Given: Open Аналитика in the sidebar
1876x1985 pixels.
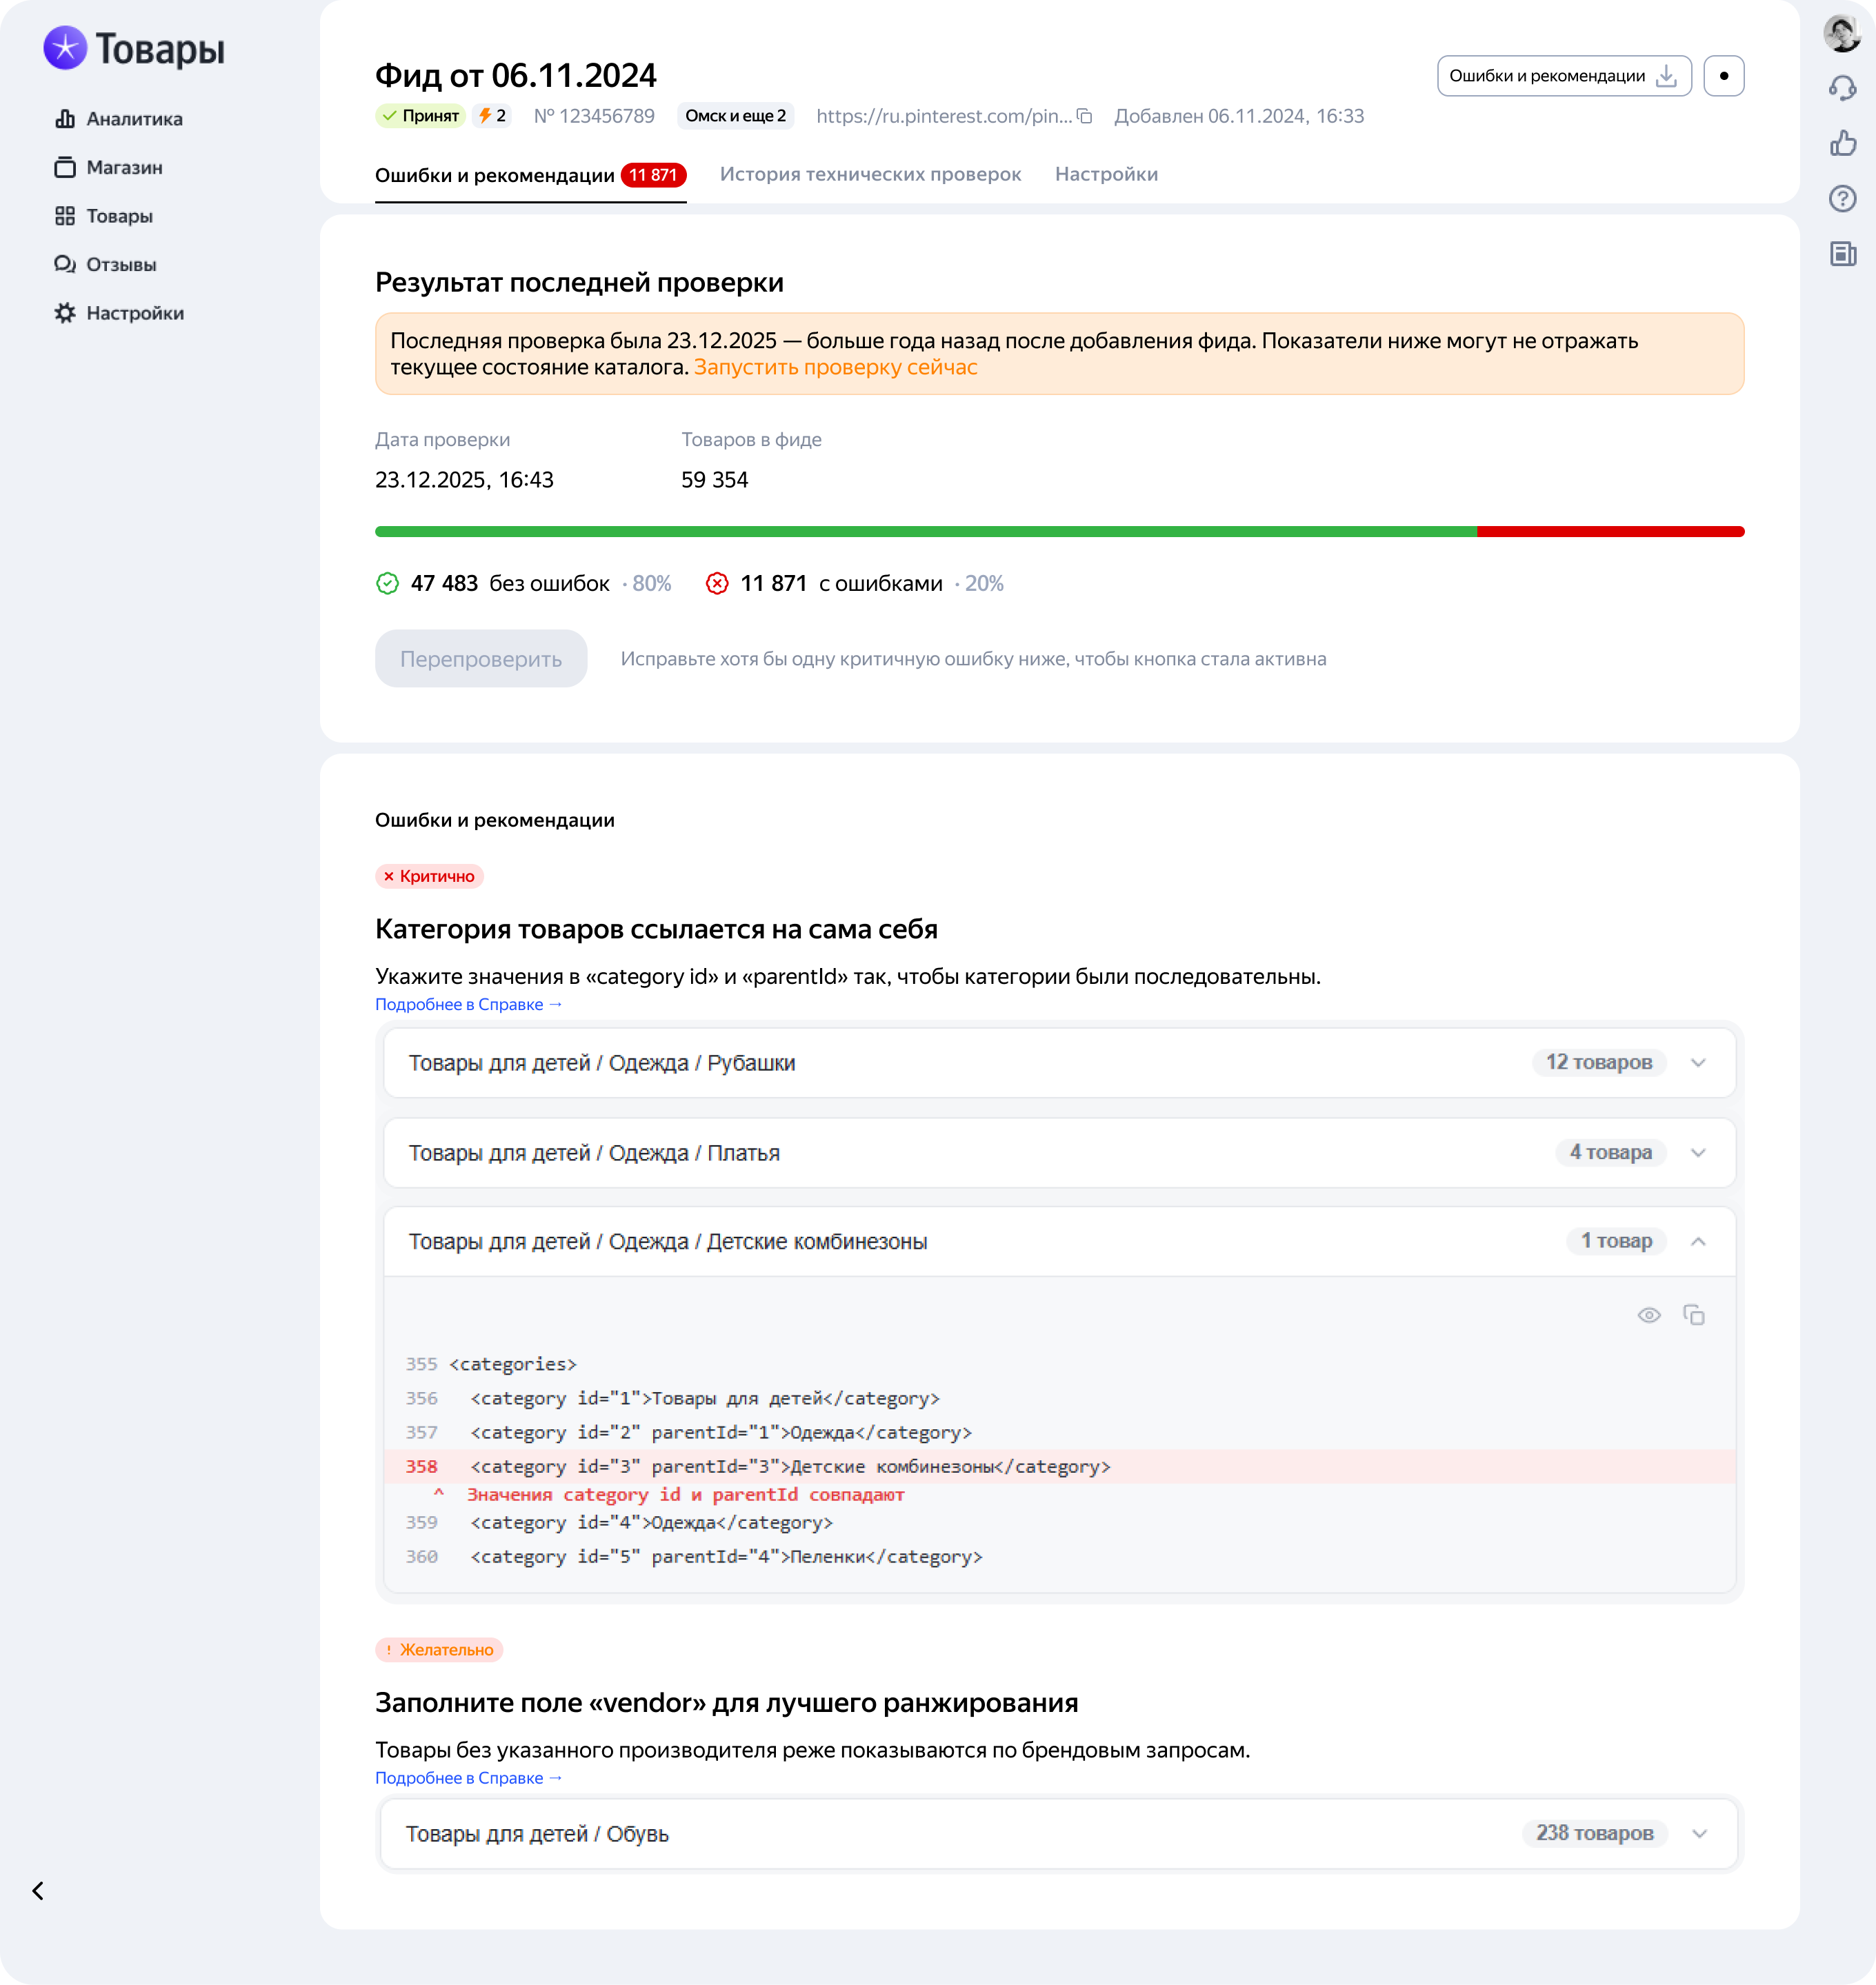Looking at the screenshot, I should (x=118, y=119).
